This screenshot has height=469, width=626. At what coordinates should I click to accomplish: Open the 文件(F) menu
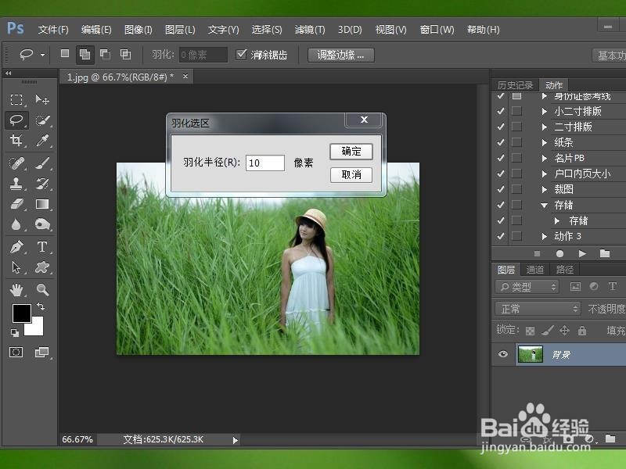tap(53, 30)
